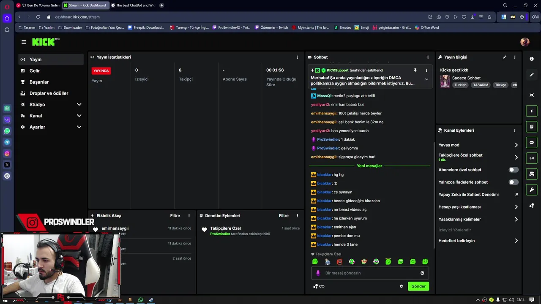Open pinned message three-dot options
Viewport: 541px width, 304px height.
tap(426, 71)
